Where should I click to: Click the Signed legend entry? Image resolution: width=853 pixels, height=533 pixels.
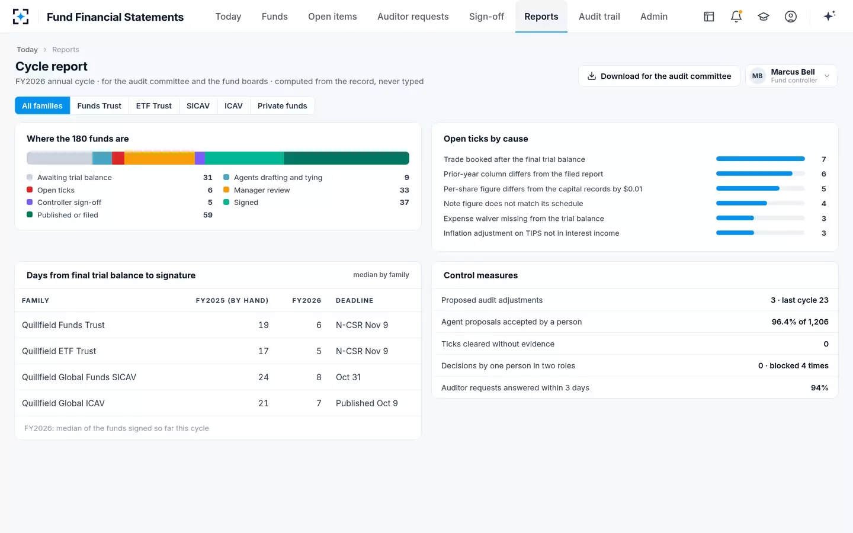316,203
